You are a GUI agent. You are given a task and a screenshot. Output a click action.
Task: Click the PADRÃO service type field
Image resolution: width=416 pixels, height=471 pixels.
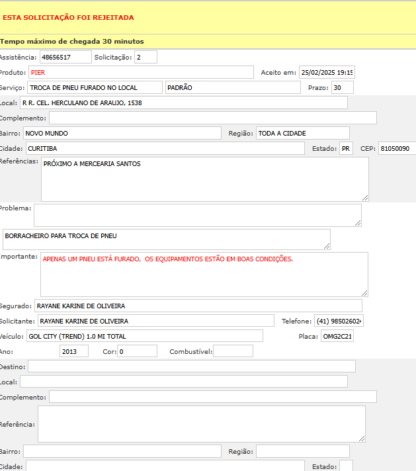pyautogui.click(x=233, y=87)
